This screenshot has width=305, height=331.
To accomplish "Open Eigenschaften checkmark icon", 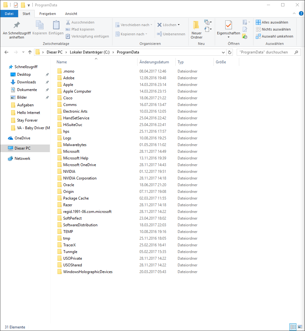I will 228,25.
